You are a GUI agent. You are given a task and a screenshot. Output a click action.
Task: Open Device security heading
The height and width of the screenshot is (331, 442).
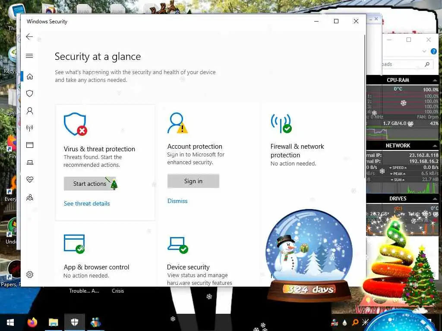tap(188, 267)
